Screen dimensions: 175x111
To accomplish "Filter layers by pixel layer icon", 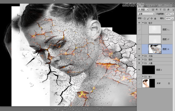I will coord(153,10).
